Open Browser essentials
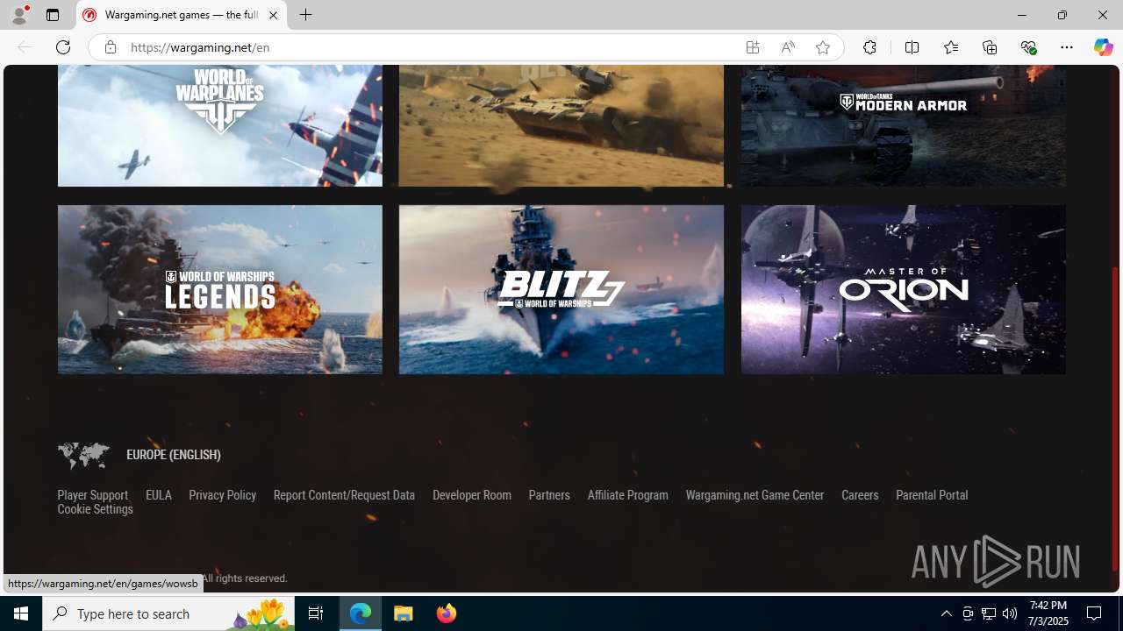The width and height of the screenshot is (1123, 631). click(x=1028, y=47)
